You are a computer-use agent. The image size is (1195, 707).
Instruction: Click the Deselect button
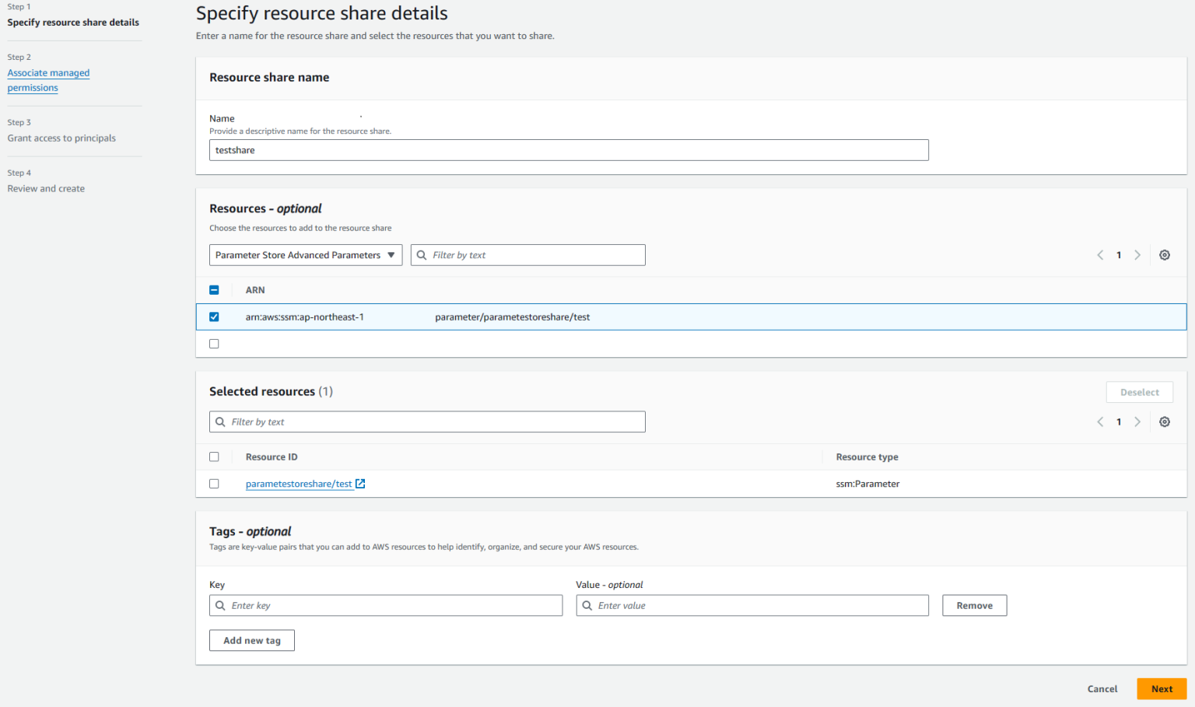click(x=1140, y=393)
